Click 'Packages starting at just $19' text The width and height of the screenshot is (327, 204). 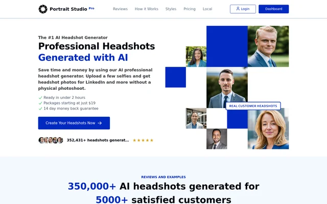coord(69,103)
